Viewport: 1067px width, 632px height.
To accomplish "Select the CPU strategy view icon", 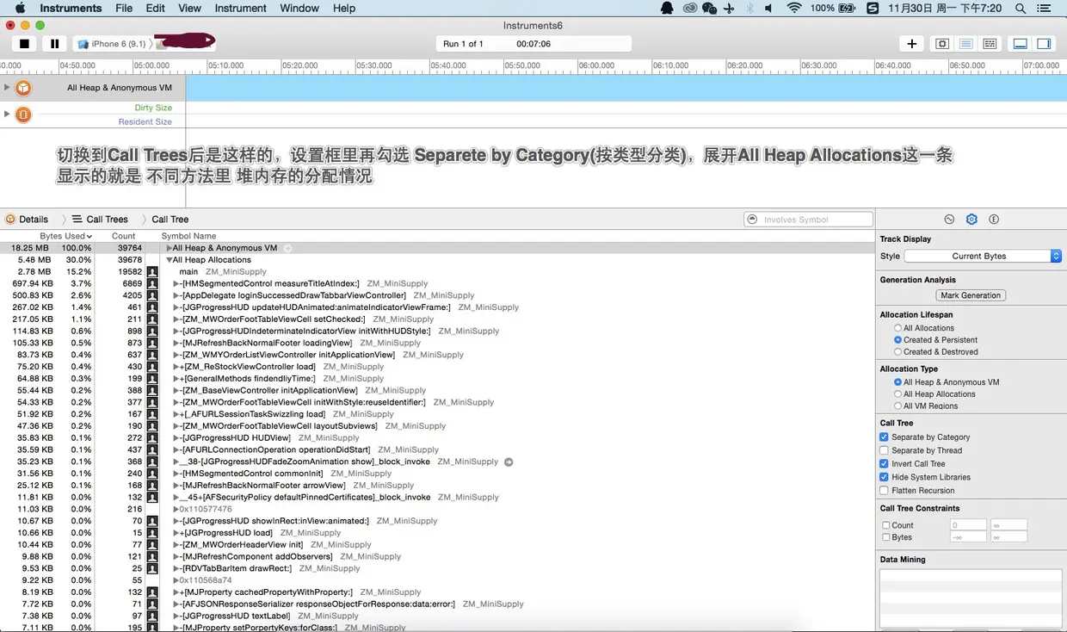I will [x=942, y=44].
